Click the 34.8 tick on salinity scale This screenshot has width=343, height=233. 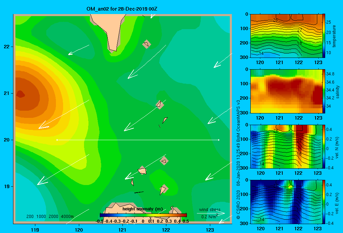pos(330,74)
